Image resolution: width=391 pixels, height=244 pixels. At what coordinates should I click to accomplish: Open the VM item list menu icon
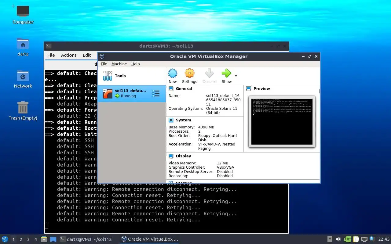(156, 94)
